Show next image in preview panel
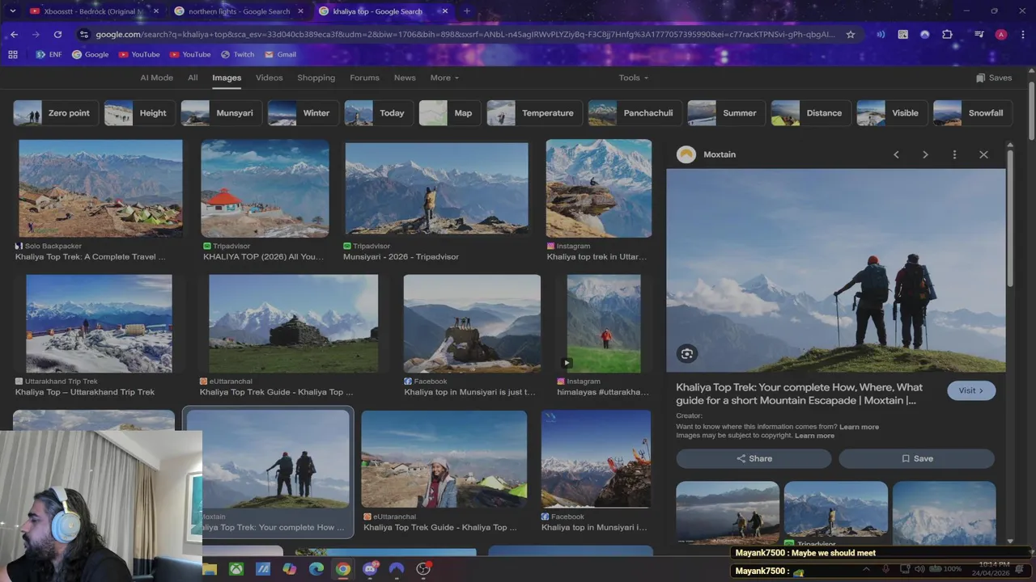The width and height of the screenshot is (1036, 582). [x=925, y=154]
